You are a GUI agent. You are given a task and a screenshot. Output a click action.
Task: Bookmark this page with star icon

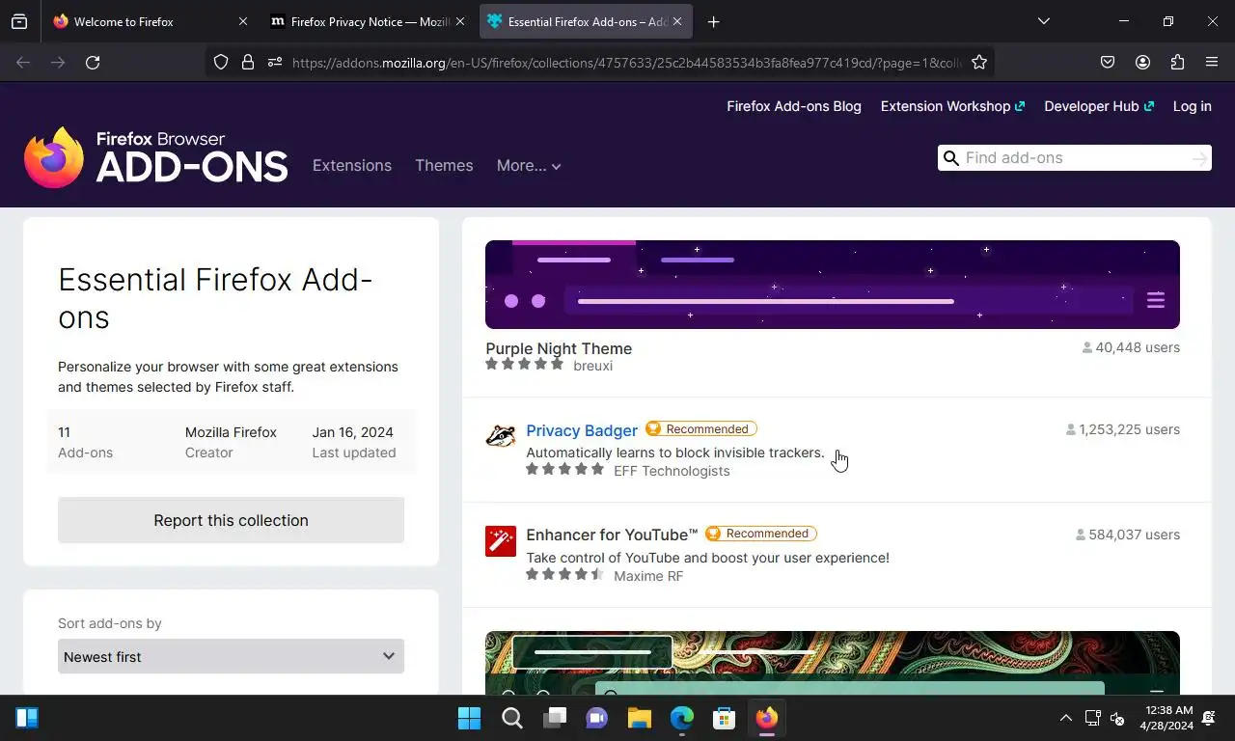(979, 62)
